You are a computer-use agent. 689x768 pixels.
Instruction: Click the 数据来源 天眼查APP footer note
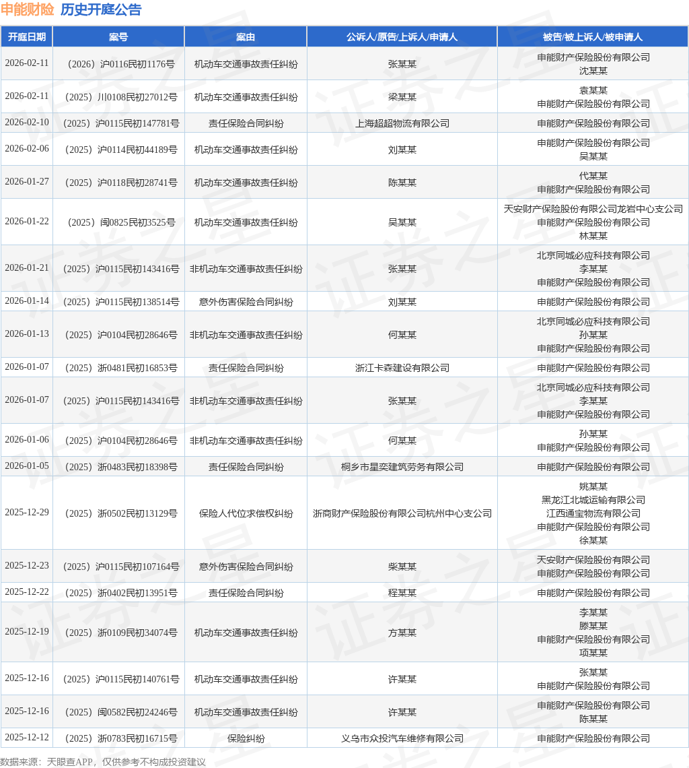click(x=103, y=762)
